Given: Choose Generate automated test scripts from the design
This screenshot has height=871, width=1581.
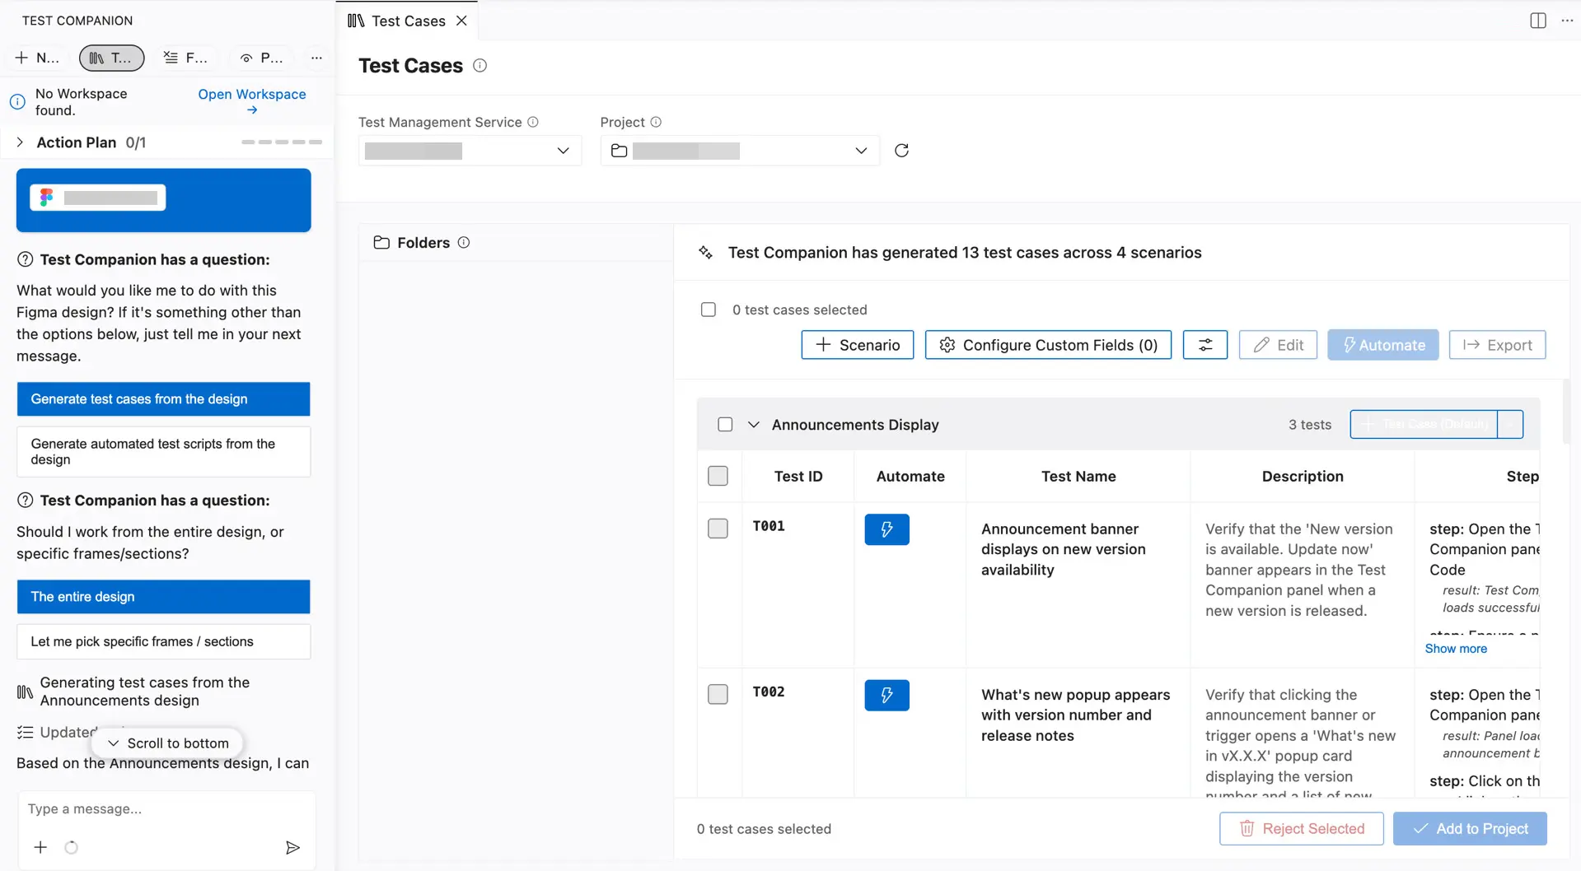Looking at the screenshot, I should pyautogui.click(x=164, y=452).
